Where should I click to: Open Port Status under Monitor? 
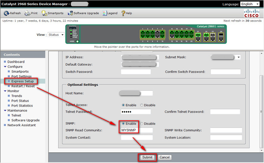point(20,101)
